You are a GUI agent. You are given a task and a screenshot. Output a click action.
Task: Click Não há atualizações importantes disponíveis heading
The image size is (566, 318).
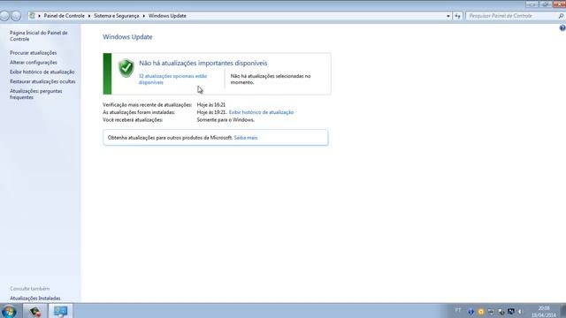coord(203,63)
